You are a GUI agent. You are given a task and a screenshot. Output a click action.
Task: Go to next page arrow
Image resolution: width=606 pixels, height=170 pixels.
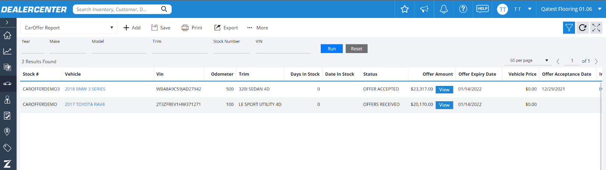596,61
